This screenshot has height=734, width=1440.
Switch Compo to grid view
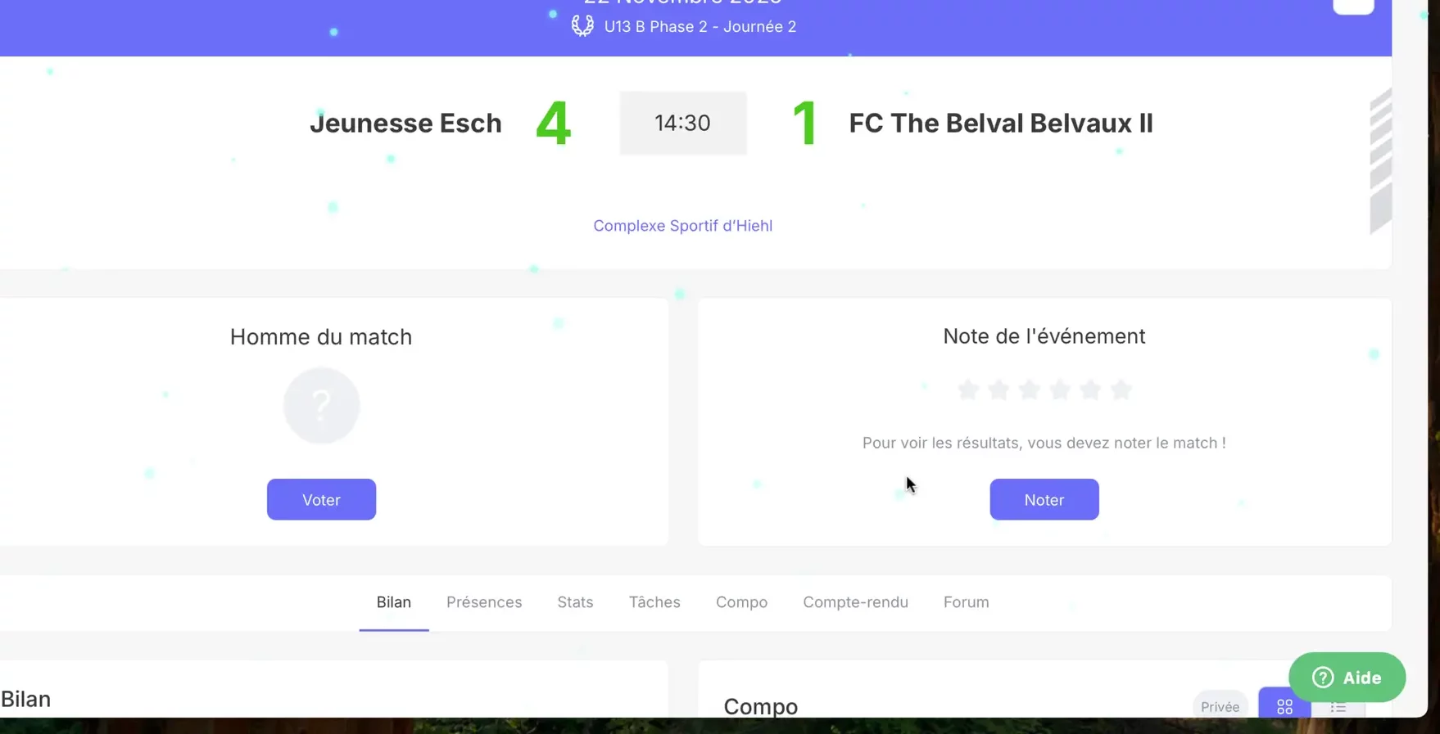1284,706
